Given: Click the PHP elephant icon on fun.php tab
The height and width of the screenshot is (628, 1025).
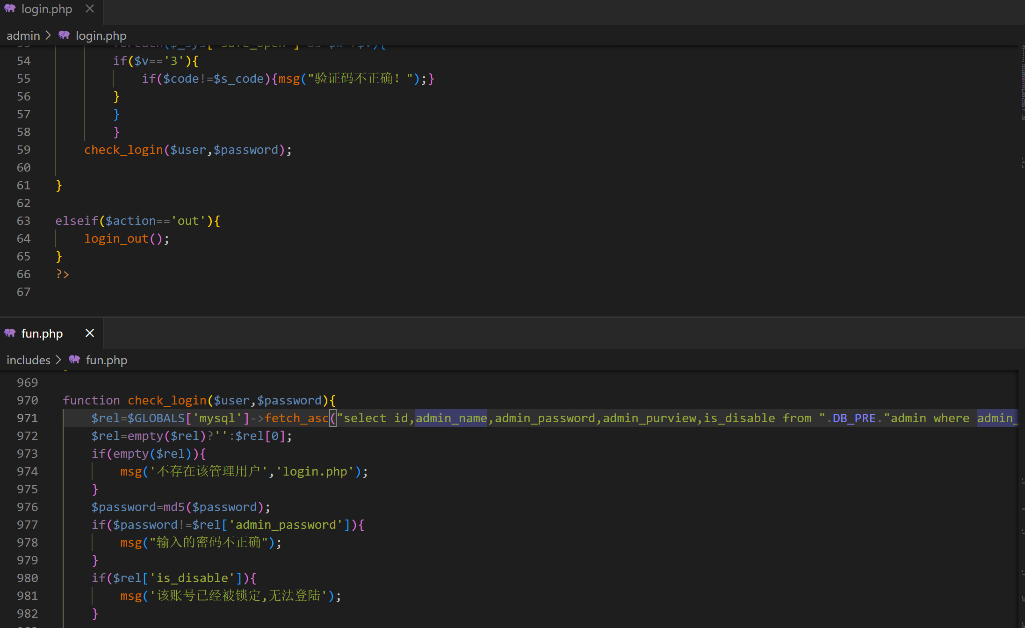Looking at the screenshot, I should pyautogui.click(x=10, y=333).
